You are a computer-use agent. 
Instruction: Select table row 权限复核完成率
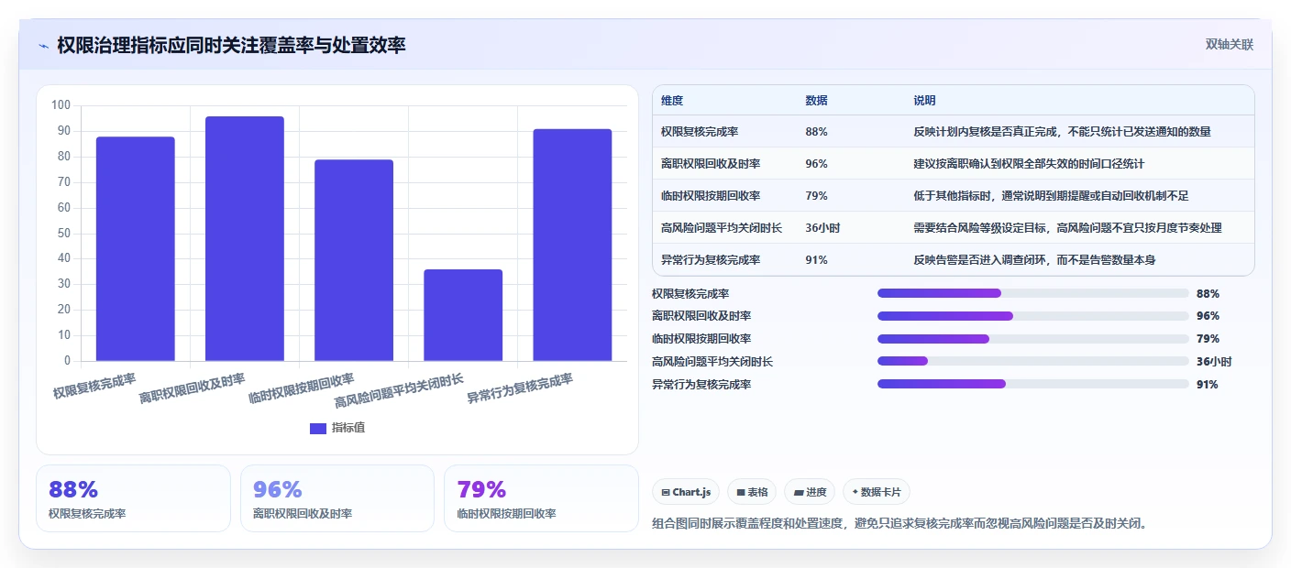[953, 132]
